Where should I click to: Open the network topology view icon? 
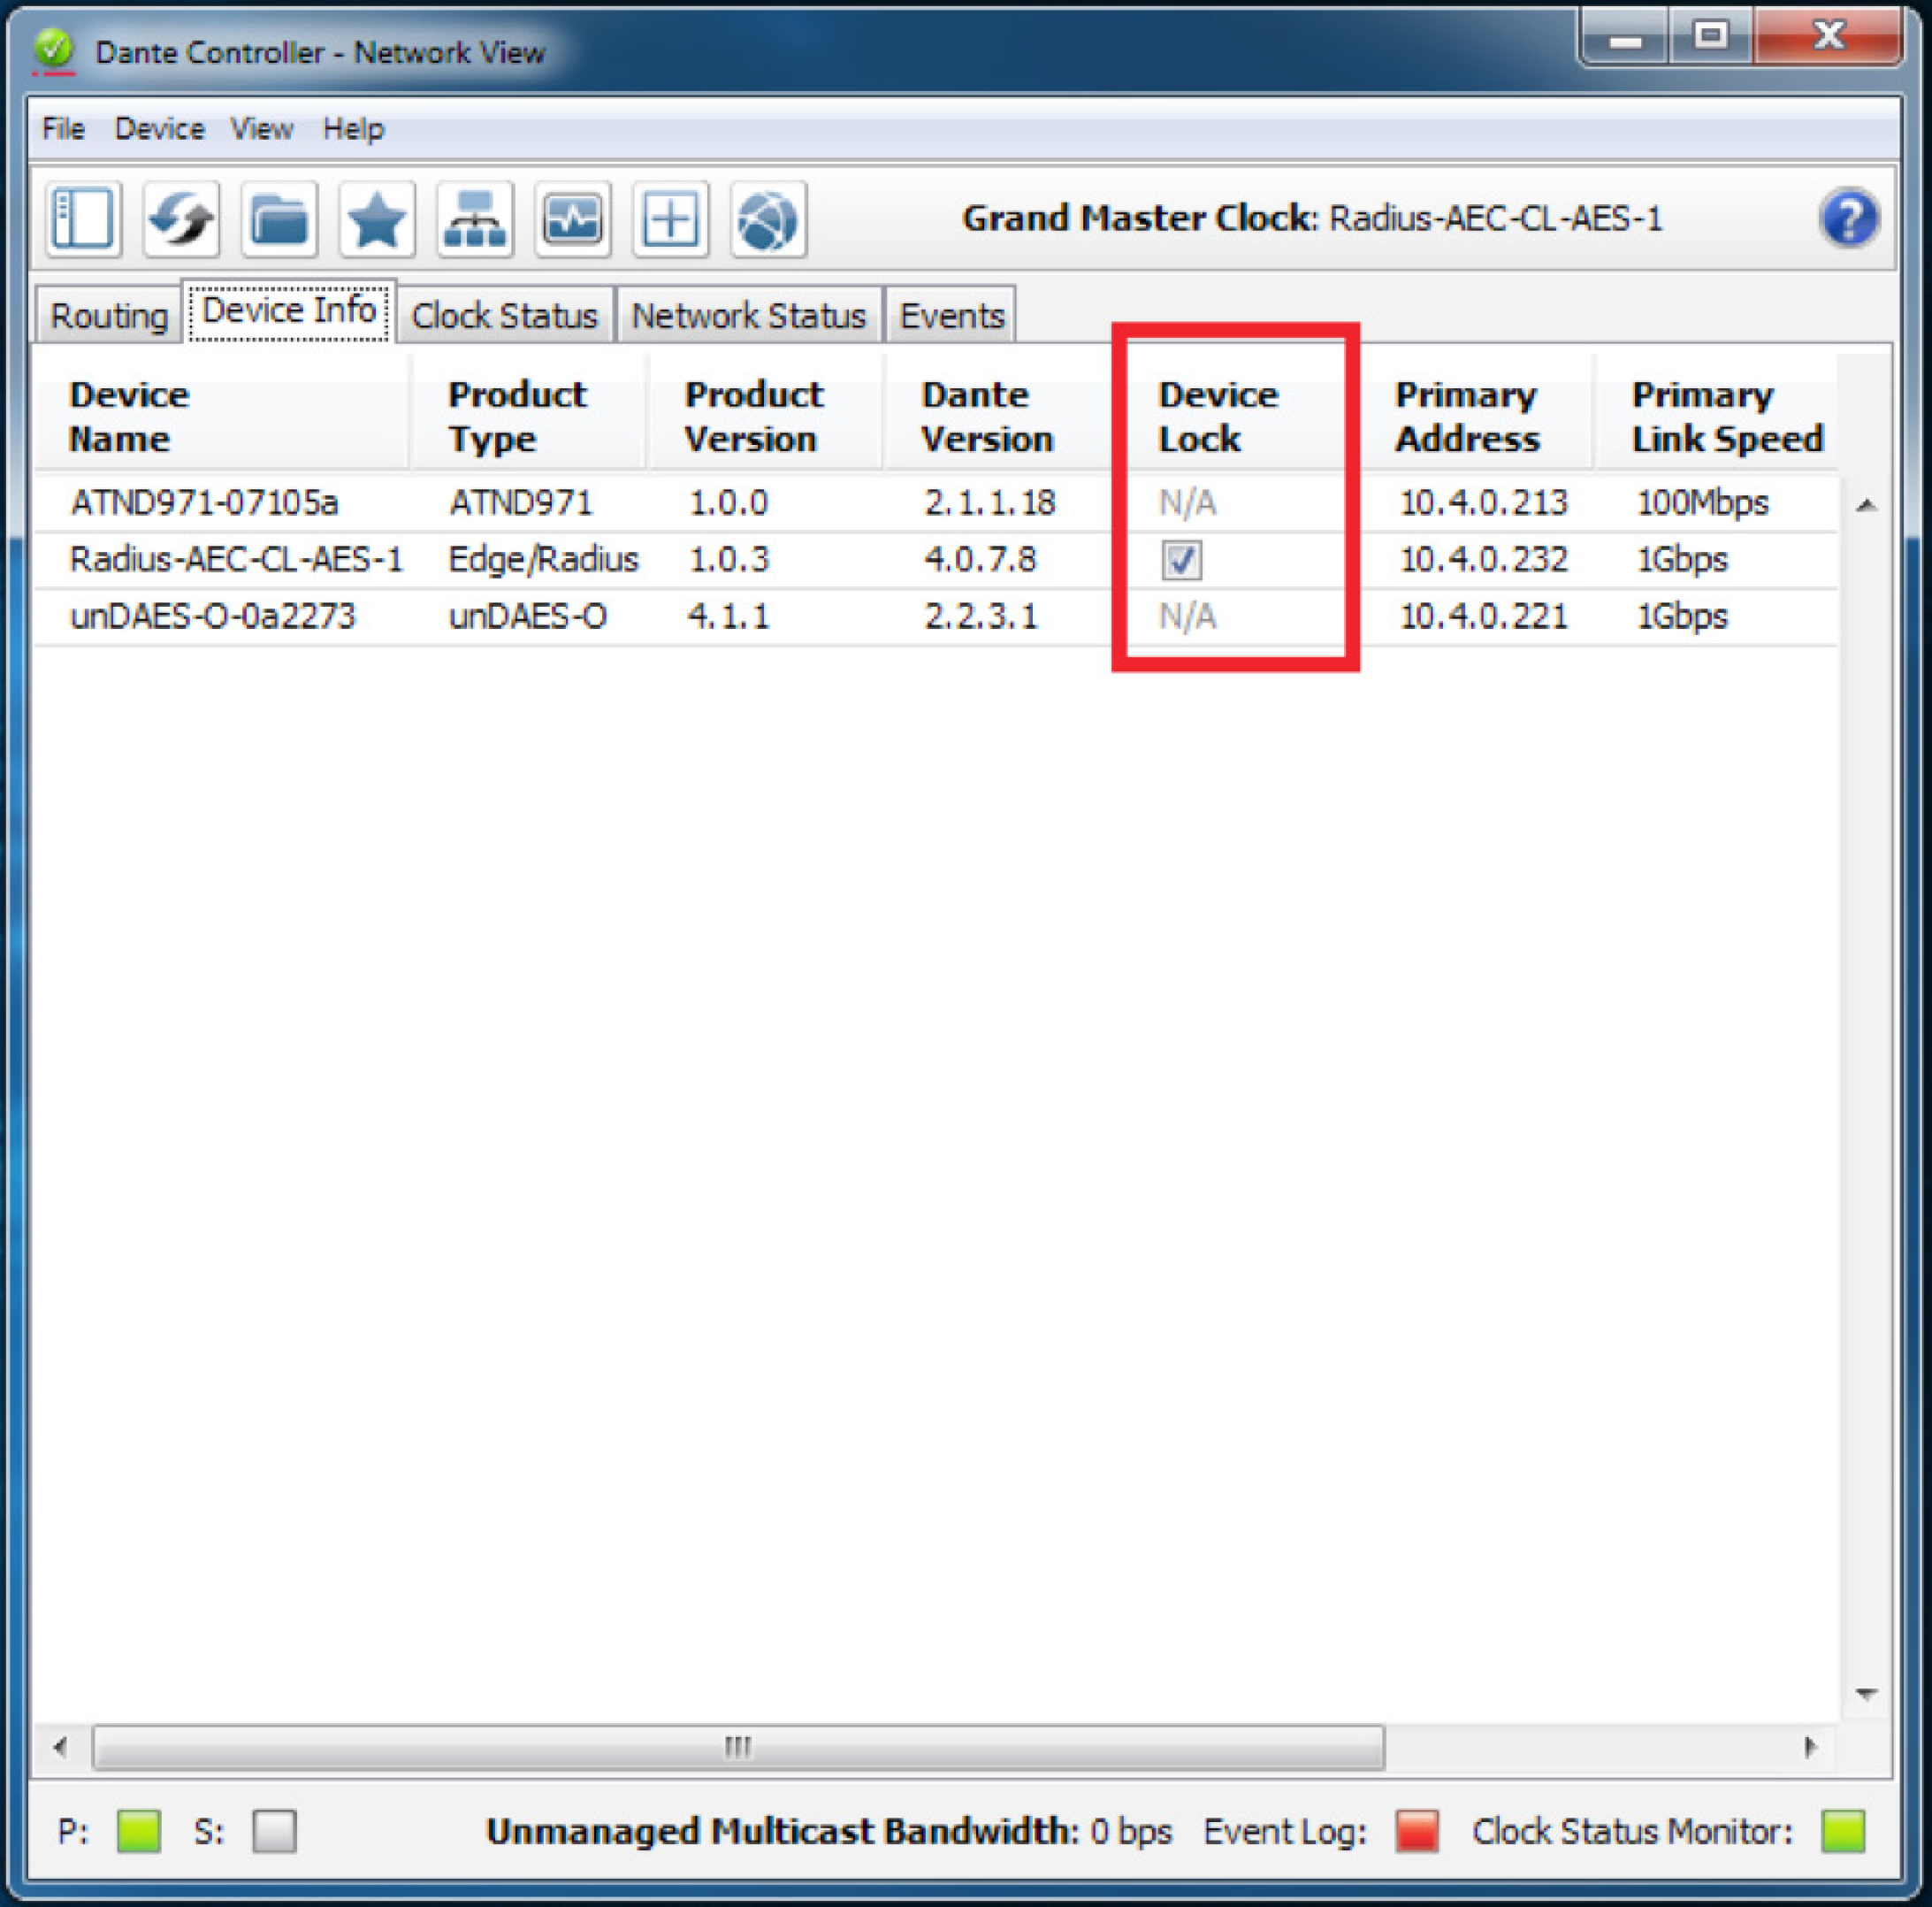pos(474,219)
